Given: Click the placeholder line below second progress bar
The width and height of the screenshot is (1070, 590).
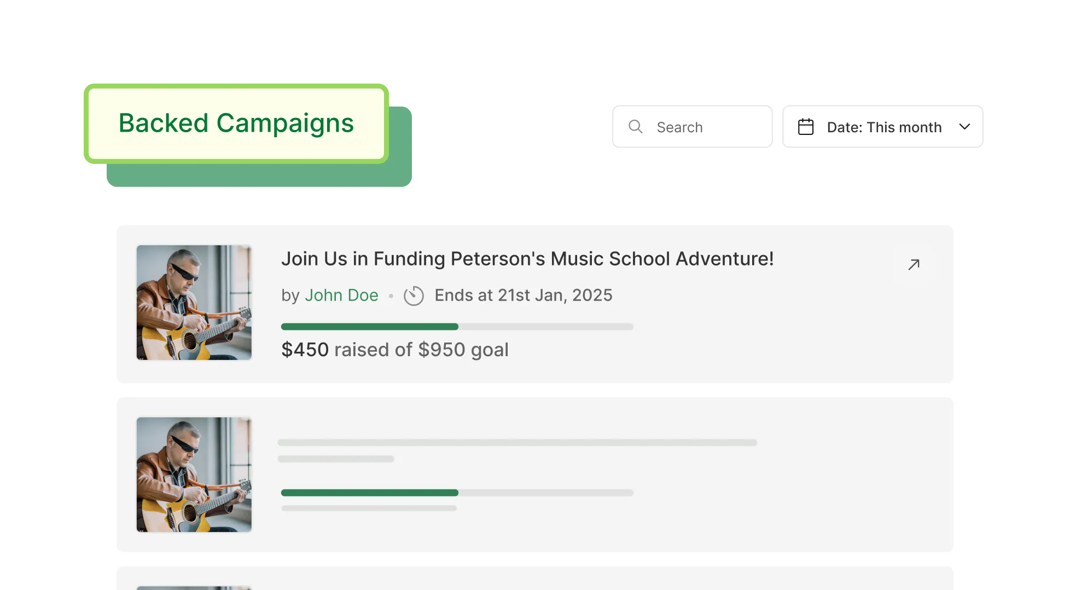Looking at the screenshot, I should (x=369, y=508).
